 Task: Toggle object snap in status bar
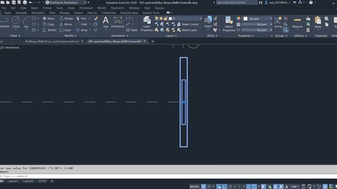(254, 187)
